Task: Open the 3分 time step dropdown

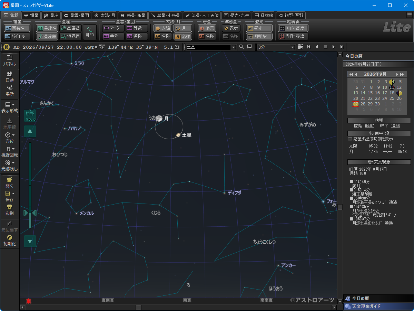Action: pos(293,47)
